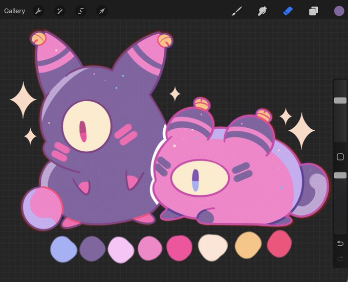
Task: Tap the coral red palette blob
Action: tap(279, 244)
